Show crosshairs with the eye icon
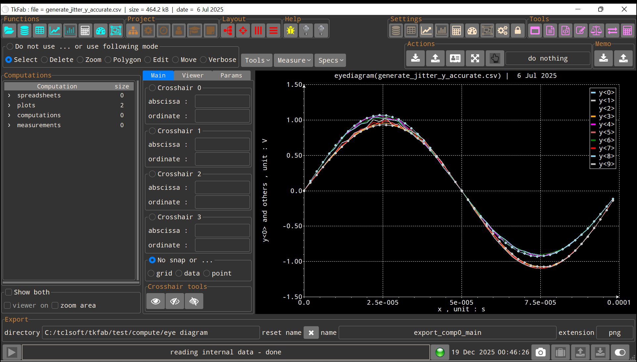 (156, 301)
